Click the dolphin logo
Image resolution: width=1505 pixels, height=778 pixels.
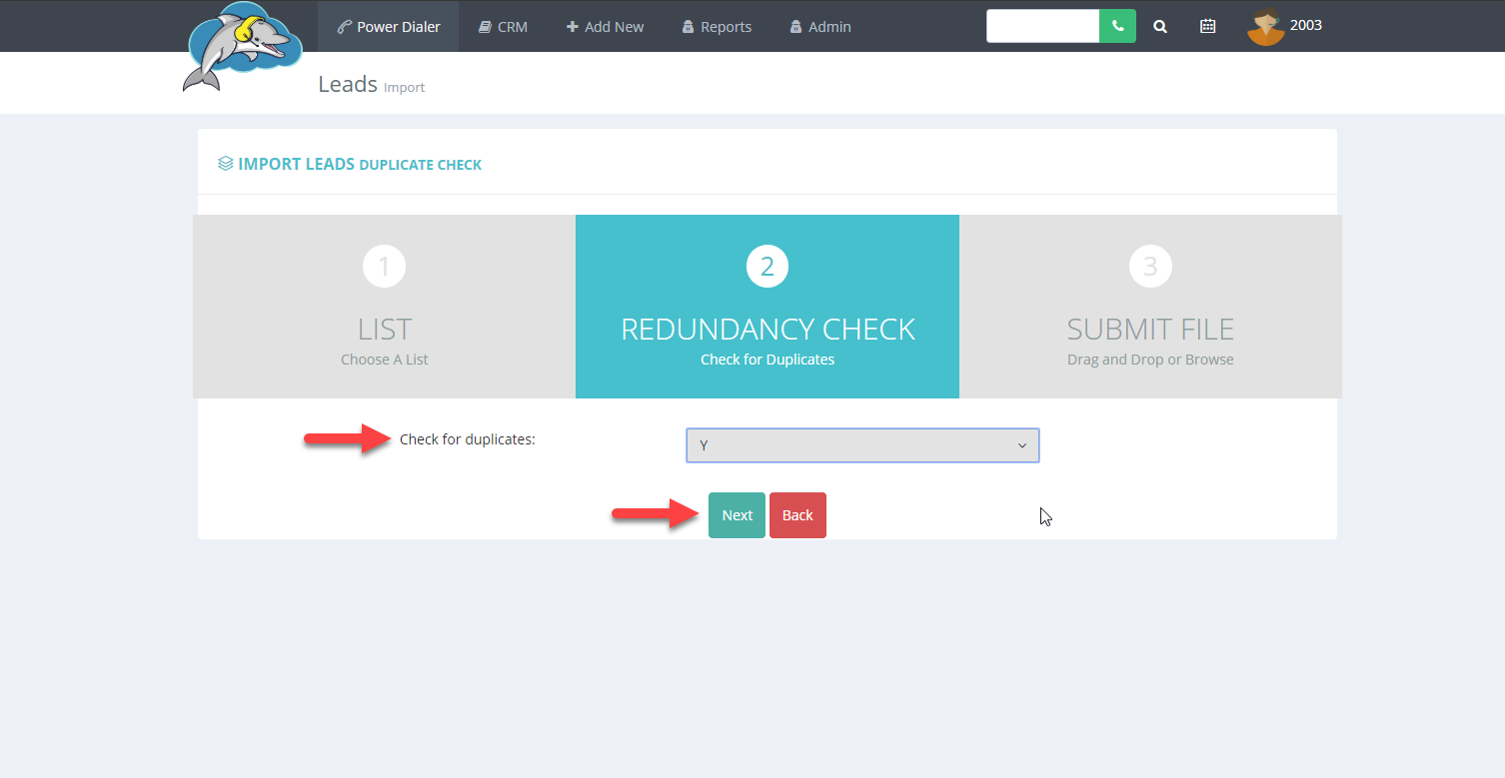pyautogui.click(x=243, y=47)
